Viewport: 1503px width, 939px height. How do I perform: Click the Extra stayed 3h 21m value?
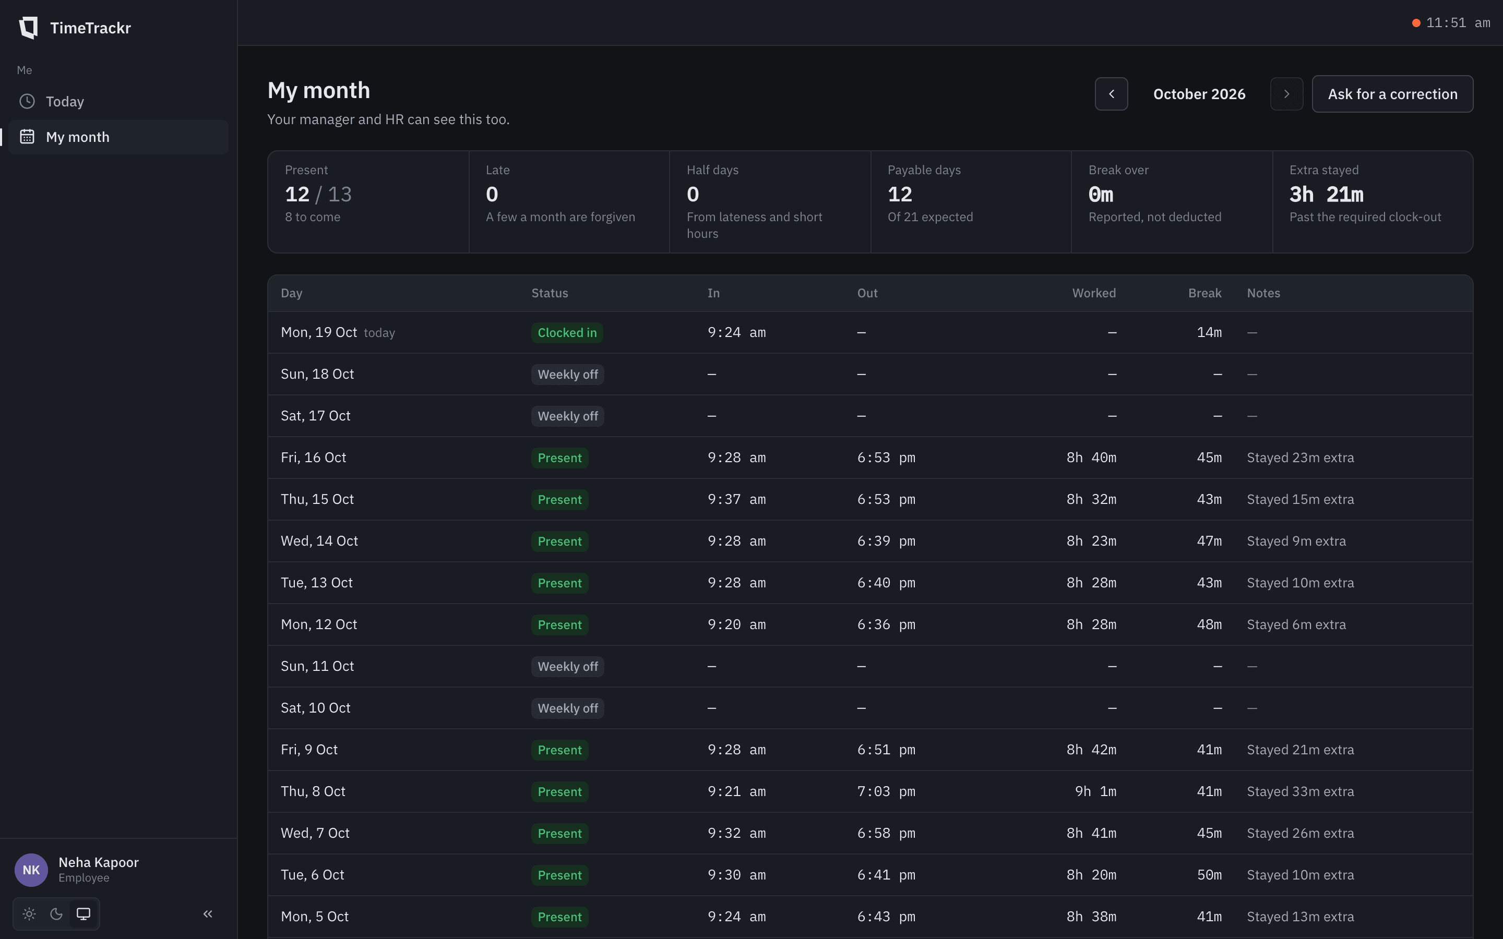click(x=1326, y=195)
